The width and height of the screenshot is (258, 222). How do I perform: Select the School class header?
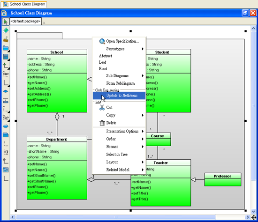pyautogui.click(x=57, y=52)
